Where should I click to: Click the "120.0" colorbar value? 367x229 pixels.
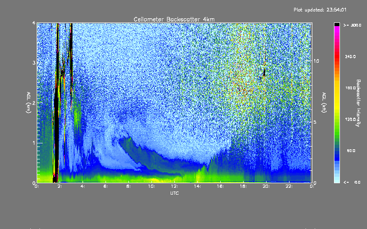pos(350,120)
